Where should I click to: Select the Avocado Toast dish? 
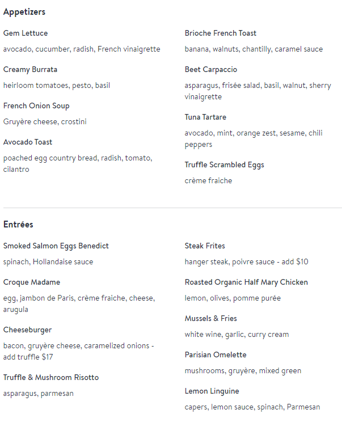28,142
